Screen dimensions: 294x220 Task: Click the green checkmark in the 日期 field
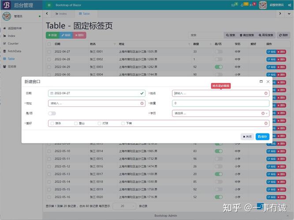pyautogui.click(x=142, y=93)
